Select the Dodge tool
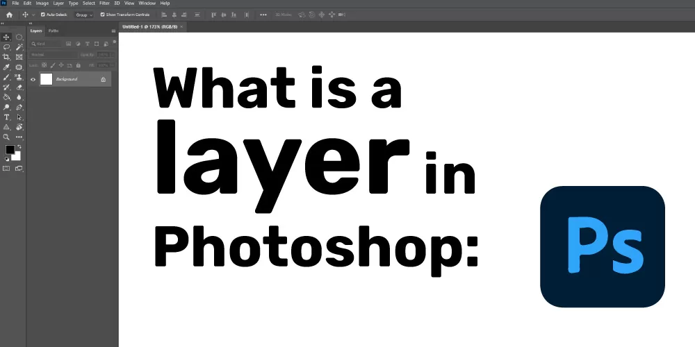This screenshot has height=347, width=695. click(6, 107)
